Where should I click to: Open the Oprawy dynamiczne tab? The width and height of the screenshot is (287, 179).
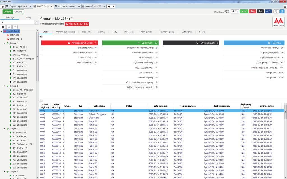[x=66, y=32]
